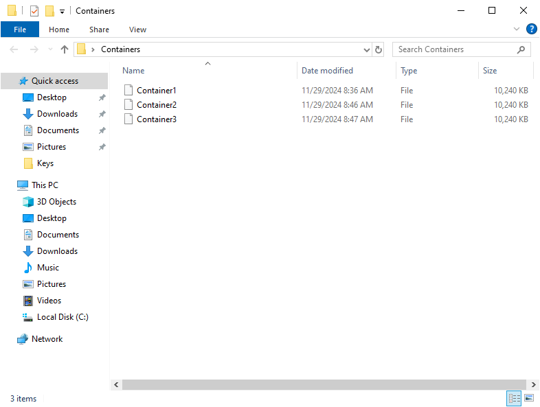Open Pictures under This PC
540x407 pixels.
click(x=52, y=284)
